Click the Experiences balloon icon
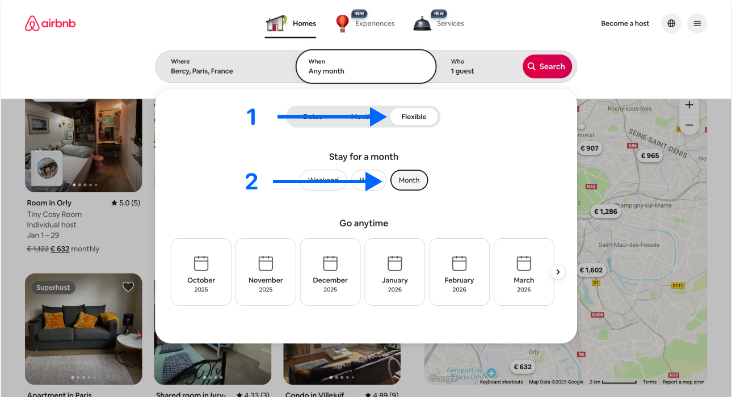The height and width of the screenshot is (397, 732). [342, 23]
